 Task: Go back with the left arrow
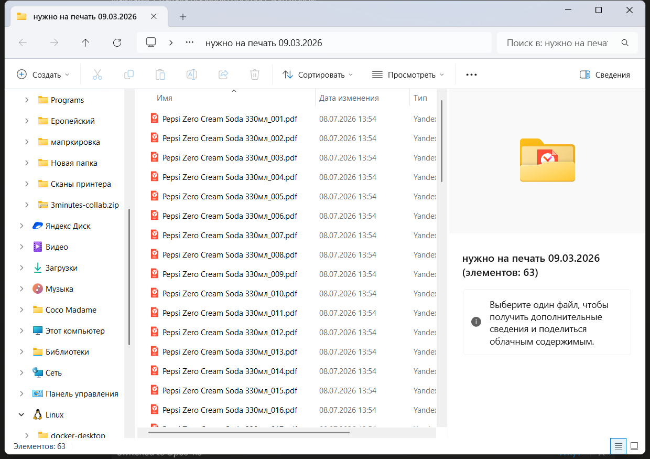[23, 42]
